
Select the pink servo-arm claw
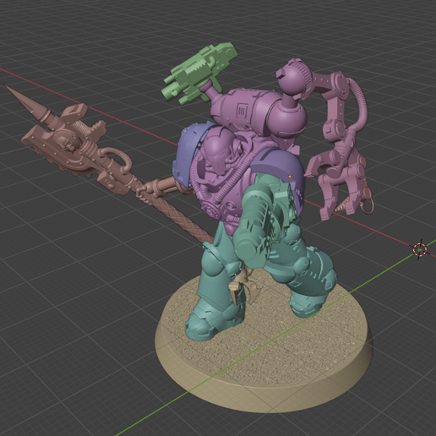(335, 184)
